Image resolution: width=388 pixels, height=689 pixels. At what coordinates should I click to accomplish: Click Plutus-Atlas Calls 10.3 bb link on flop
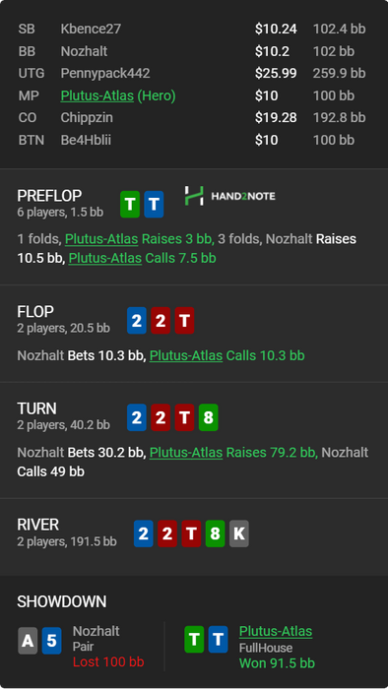226,355
